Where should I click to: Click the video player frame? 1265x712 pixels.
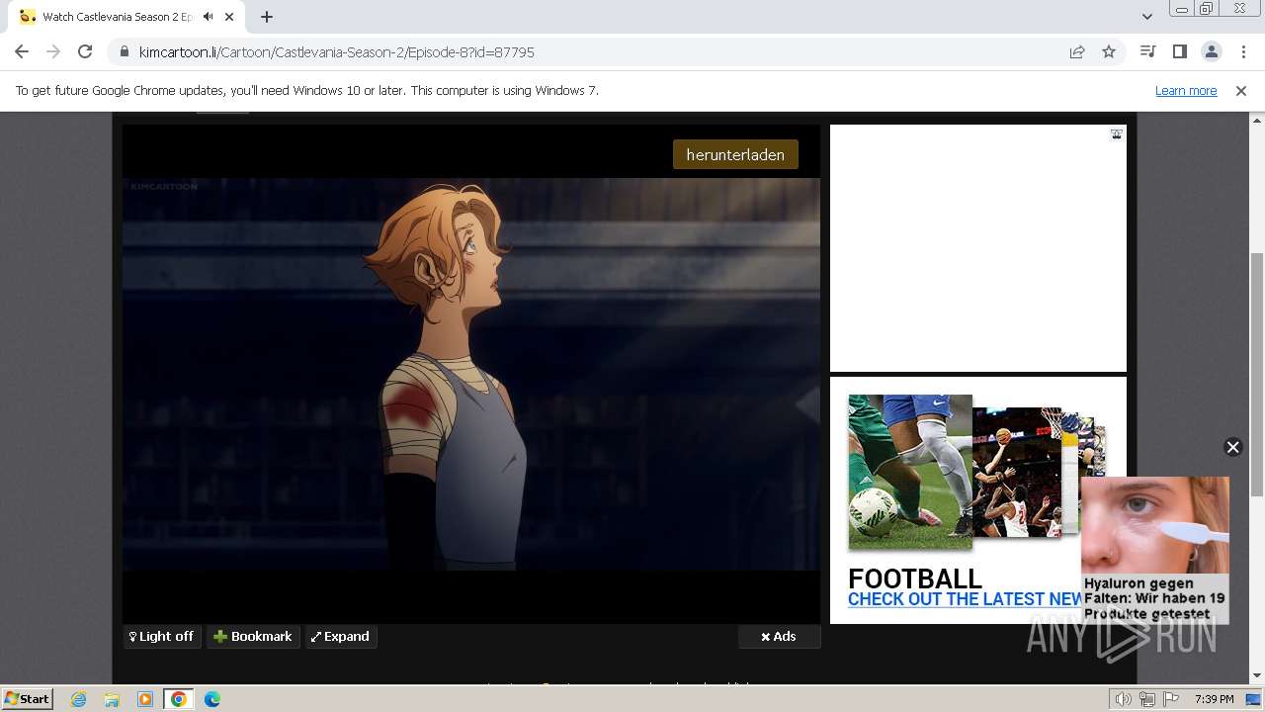pyautogui.click(x=471, y=374)
